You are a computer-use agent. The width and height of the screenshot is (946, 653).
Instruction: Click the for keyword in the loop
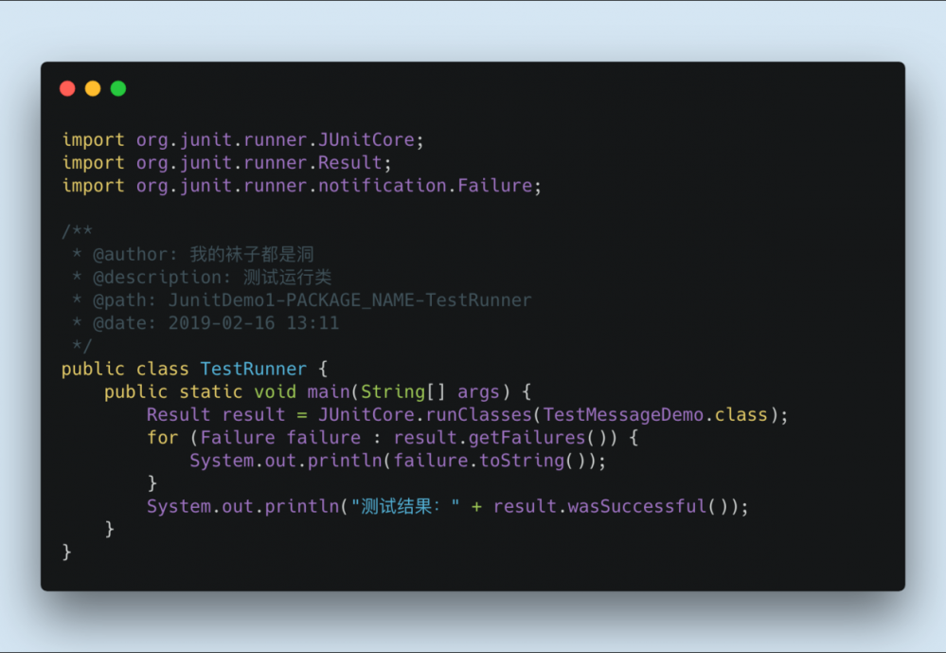162,437
